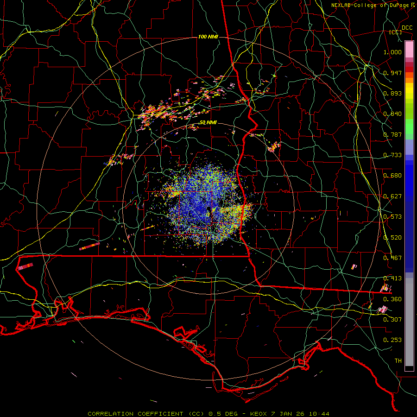Select the 0.733 scale value
This screenshot has width=417, height=417.
392,155
